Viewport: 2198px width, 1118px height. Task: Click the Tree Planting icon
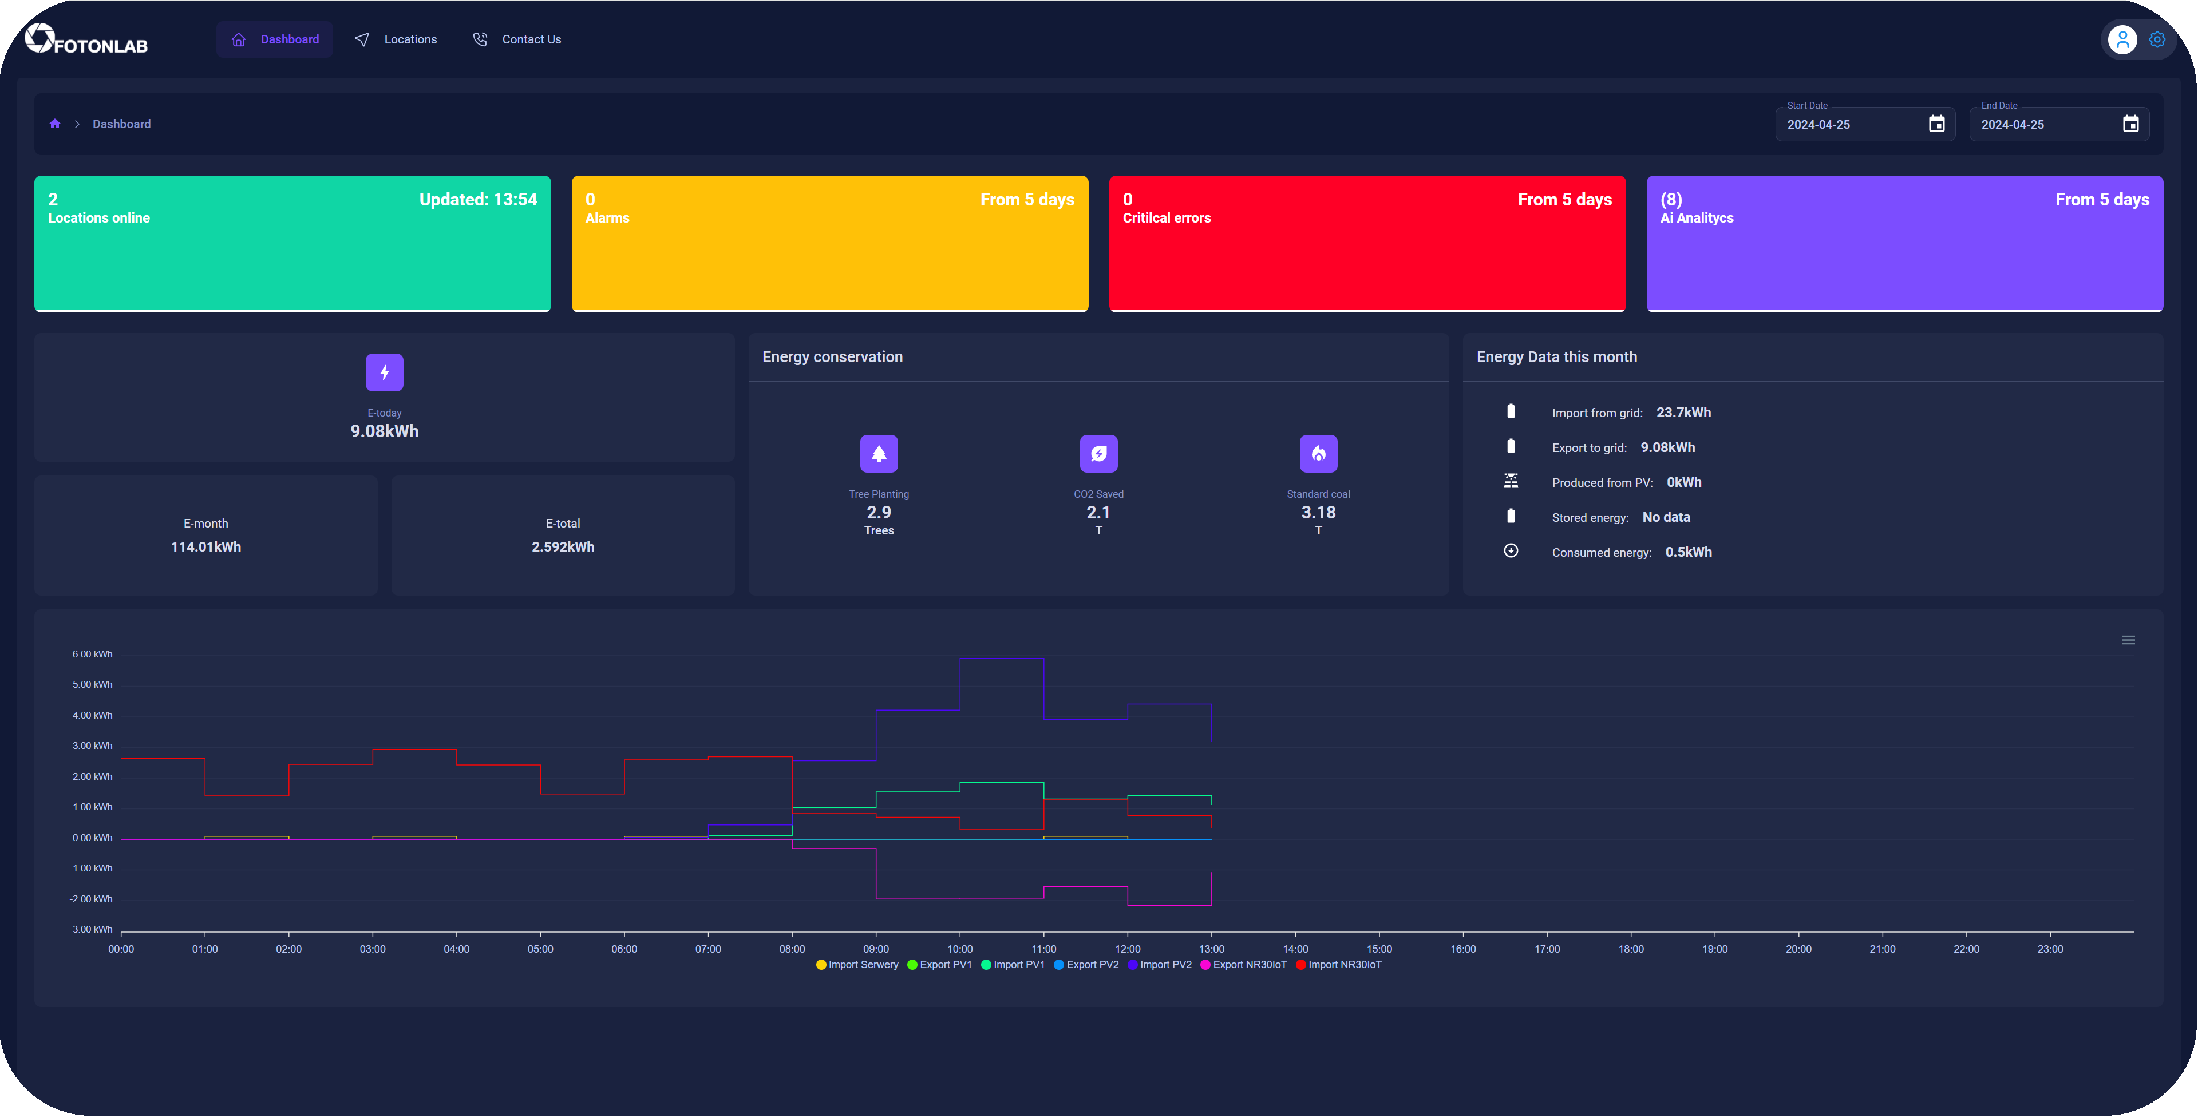point(879,454)
